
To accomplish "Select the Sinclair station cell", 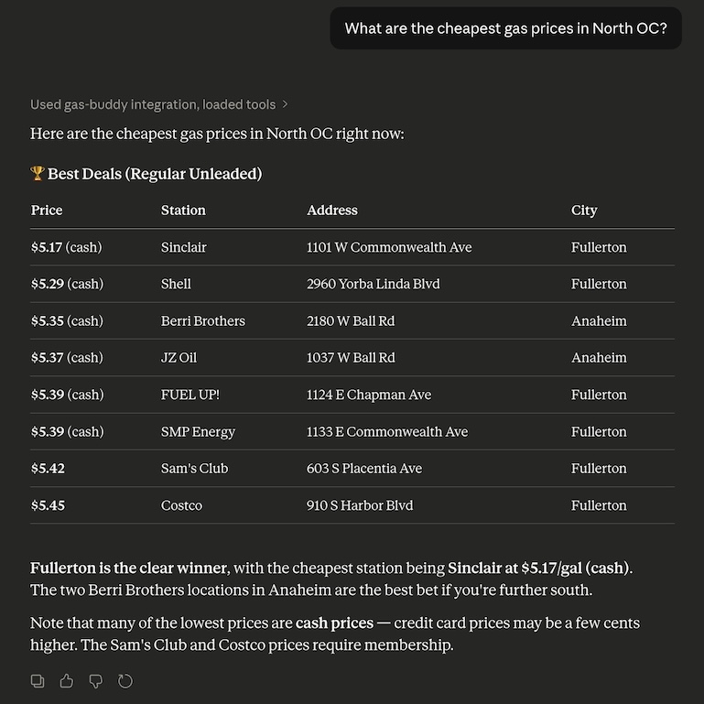I will pos(184,247).
